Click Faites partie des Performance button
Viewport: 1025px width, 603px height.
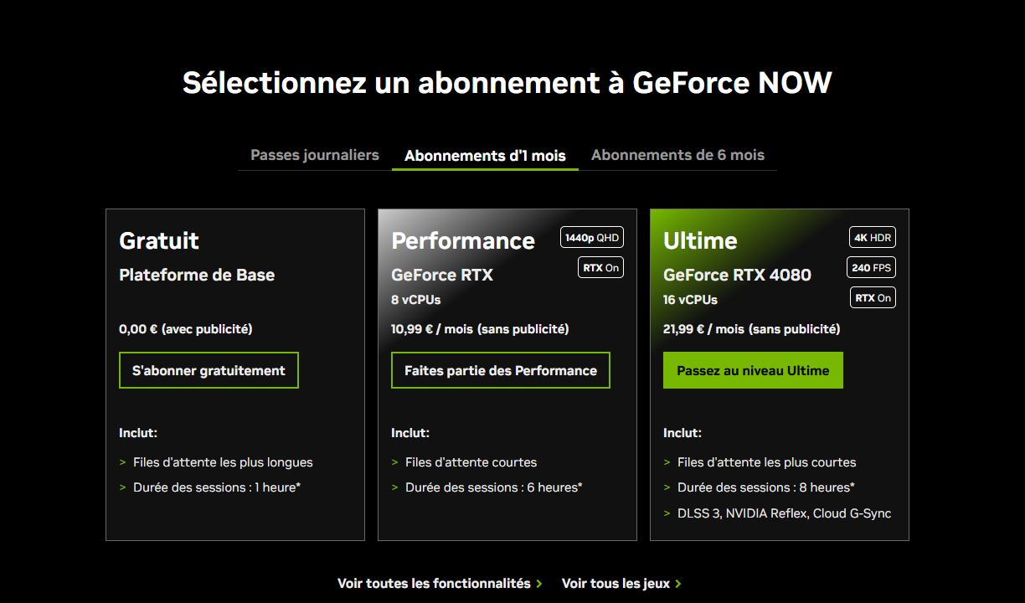501,370
